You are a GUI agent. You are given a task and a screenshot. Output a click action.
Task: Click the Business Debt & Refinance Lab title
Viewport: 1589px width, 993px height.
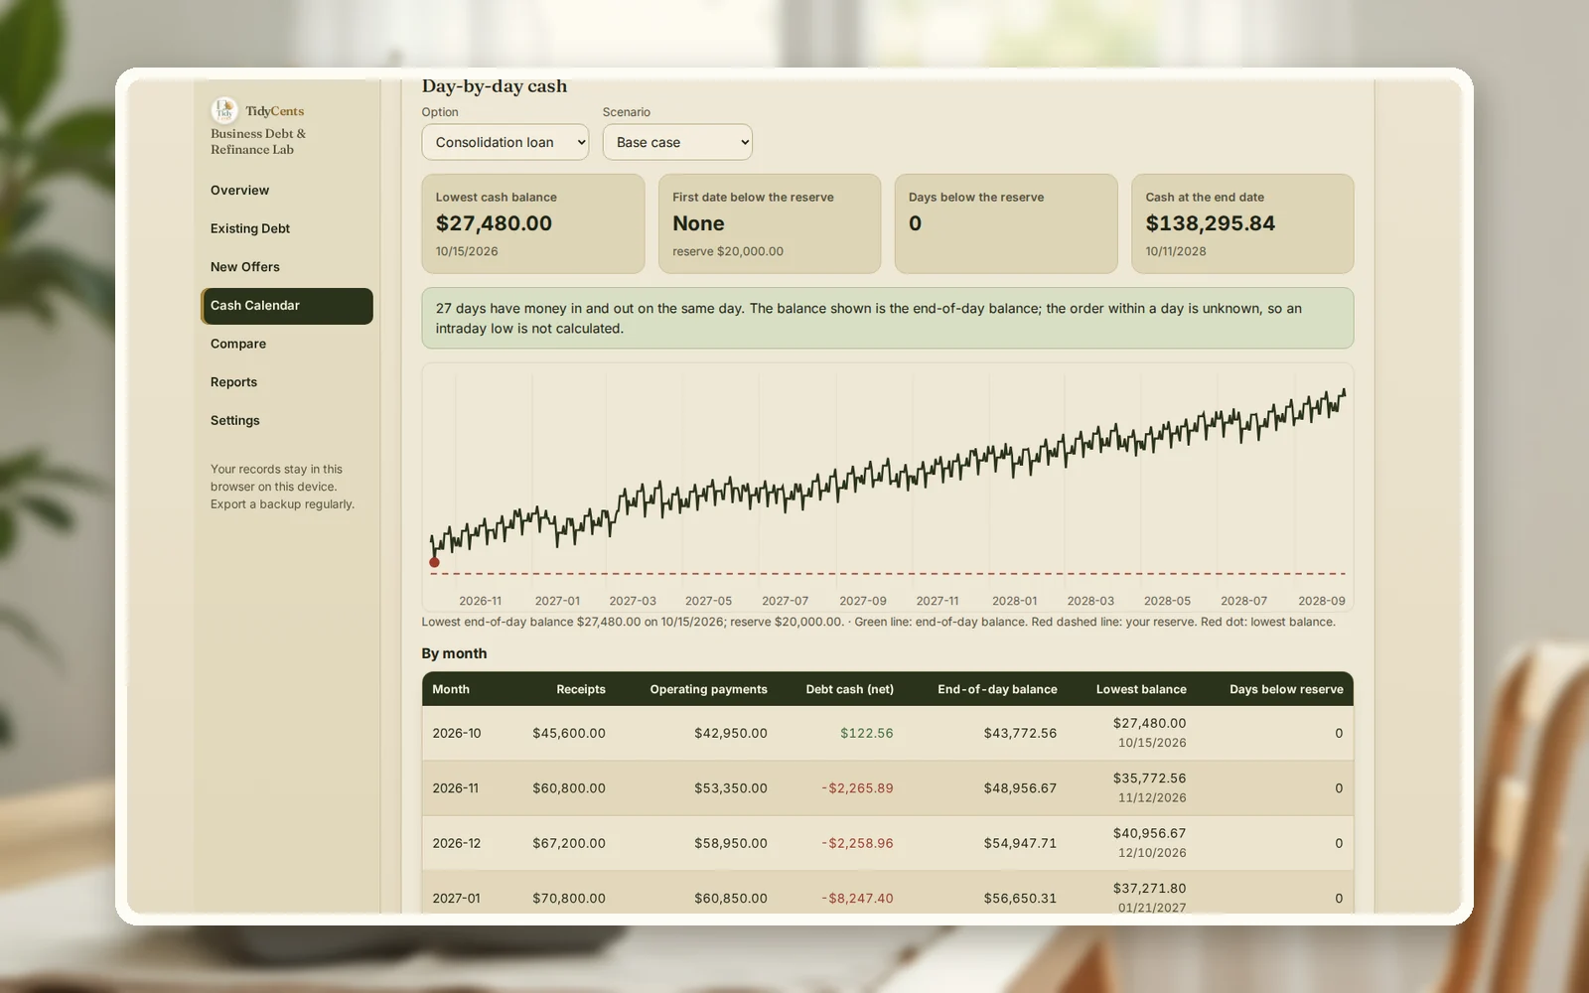[x=258, y=142]
